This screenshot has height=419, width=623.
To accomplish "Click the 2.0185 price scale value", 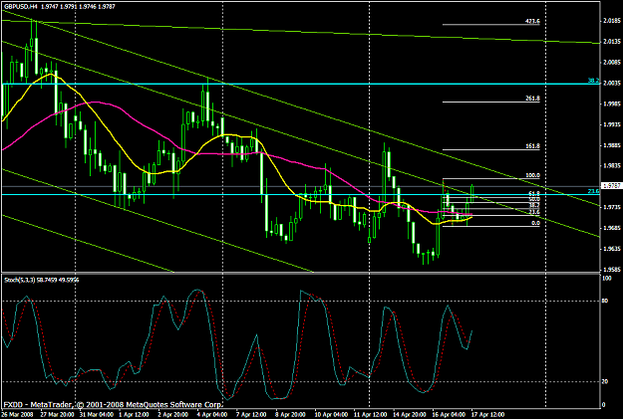I will [612, 21].
